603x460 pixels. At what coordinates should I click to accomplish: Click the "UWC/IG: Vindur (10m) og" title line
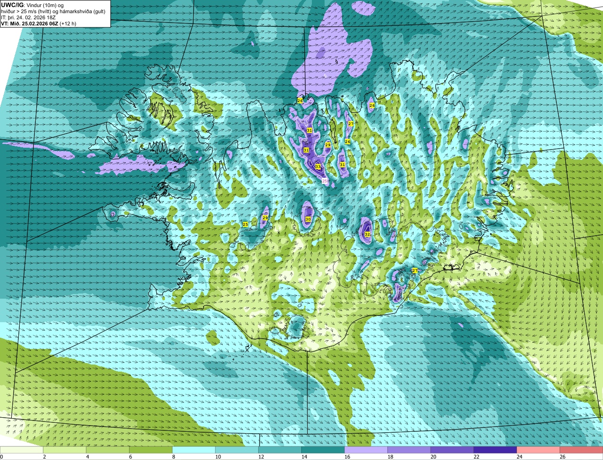coord(33,5)
